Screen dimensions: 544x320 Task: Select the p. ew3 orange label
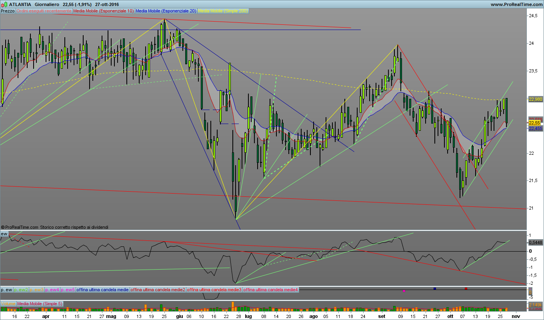(x=37, y=289)
